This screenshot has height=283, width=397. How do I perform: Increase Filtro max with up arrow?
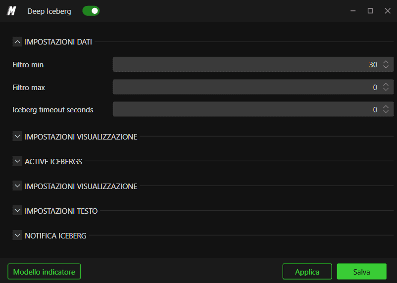pyautogui.click(x=386, y=85)
